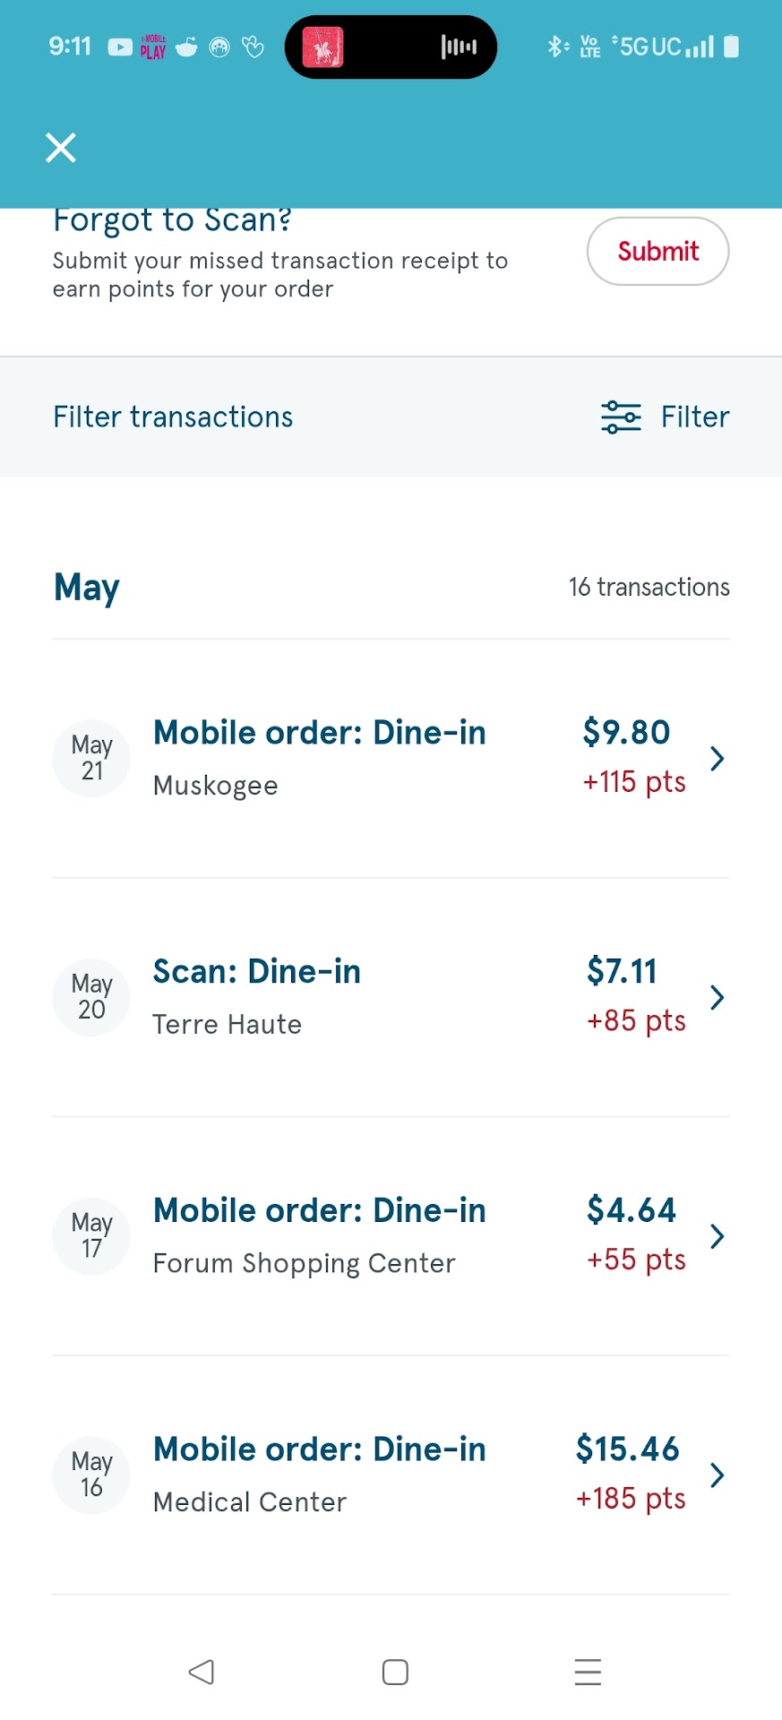Tap the now-playing album art thumbnail

pyautogui.click(x=323, y=47)
